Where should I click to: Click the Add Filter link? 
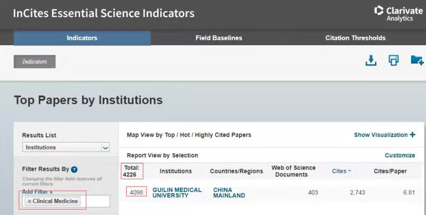point(37,192)
